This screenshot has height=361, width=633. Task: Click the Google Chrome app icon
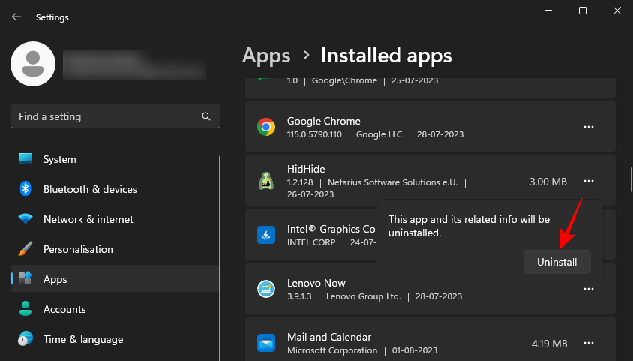pos(266,127)
